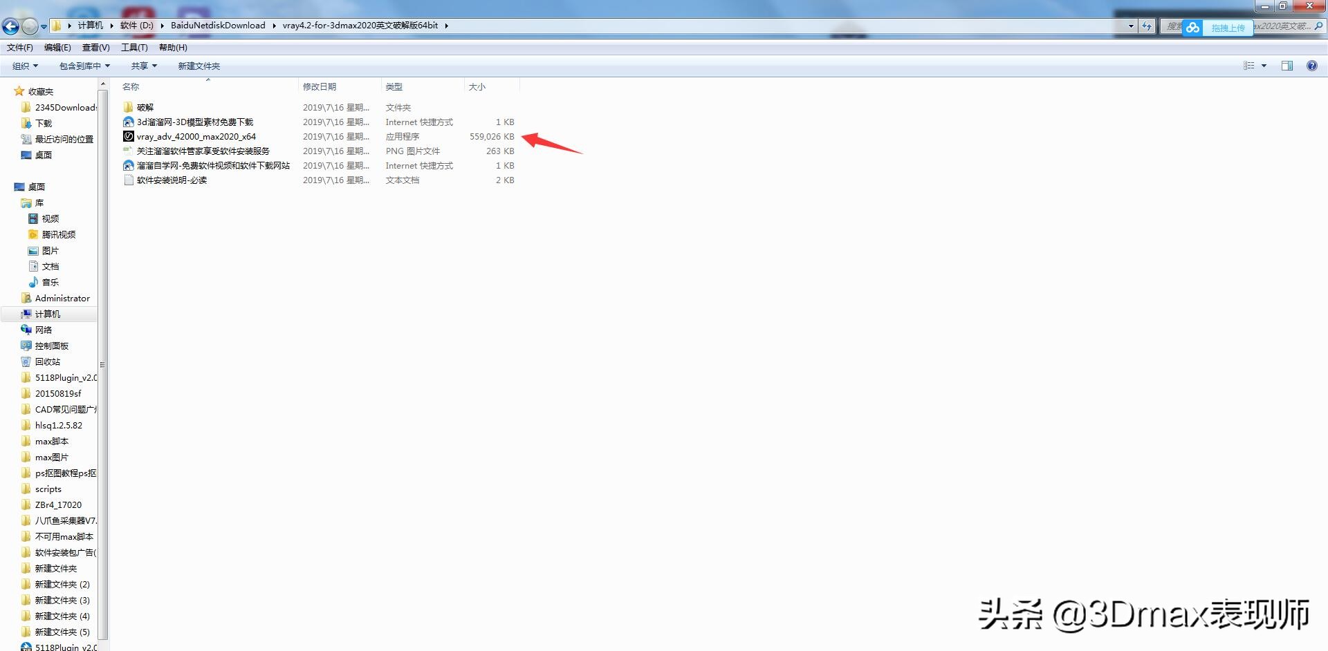Click the navigation pane scroll up arrow
Viewport: 1328px width, 651px height.
click(x=103, y=84)
